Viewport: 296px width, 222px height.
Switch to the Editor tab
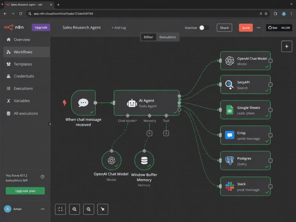click(148, 37)
